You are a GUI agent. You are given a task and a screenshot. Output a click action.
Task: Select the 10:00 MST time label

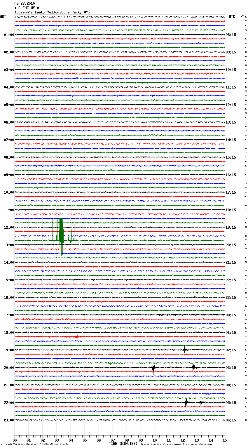click(x=9, y=192)
